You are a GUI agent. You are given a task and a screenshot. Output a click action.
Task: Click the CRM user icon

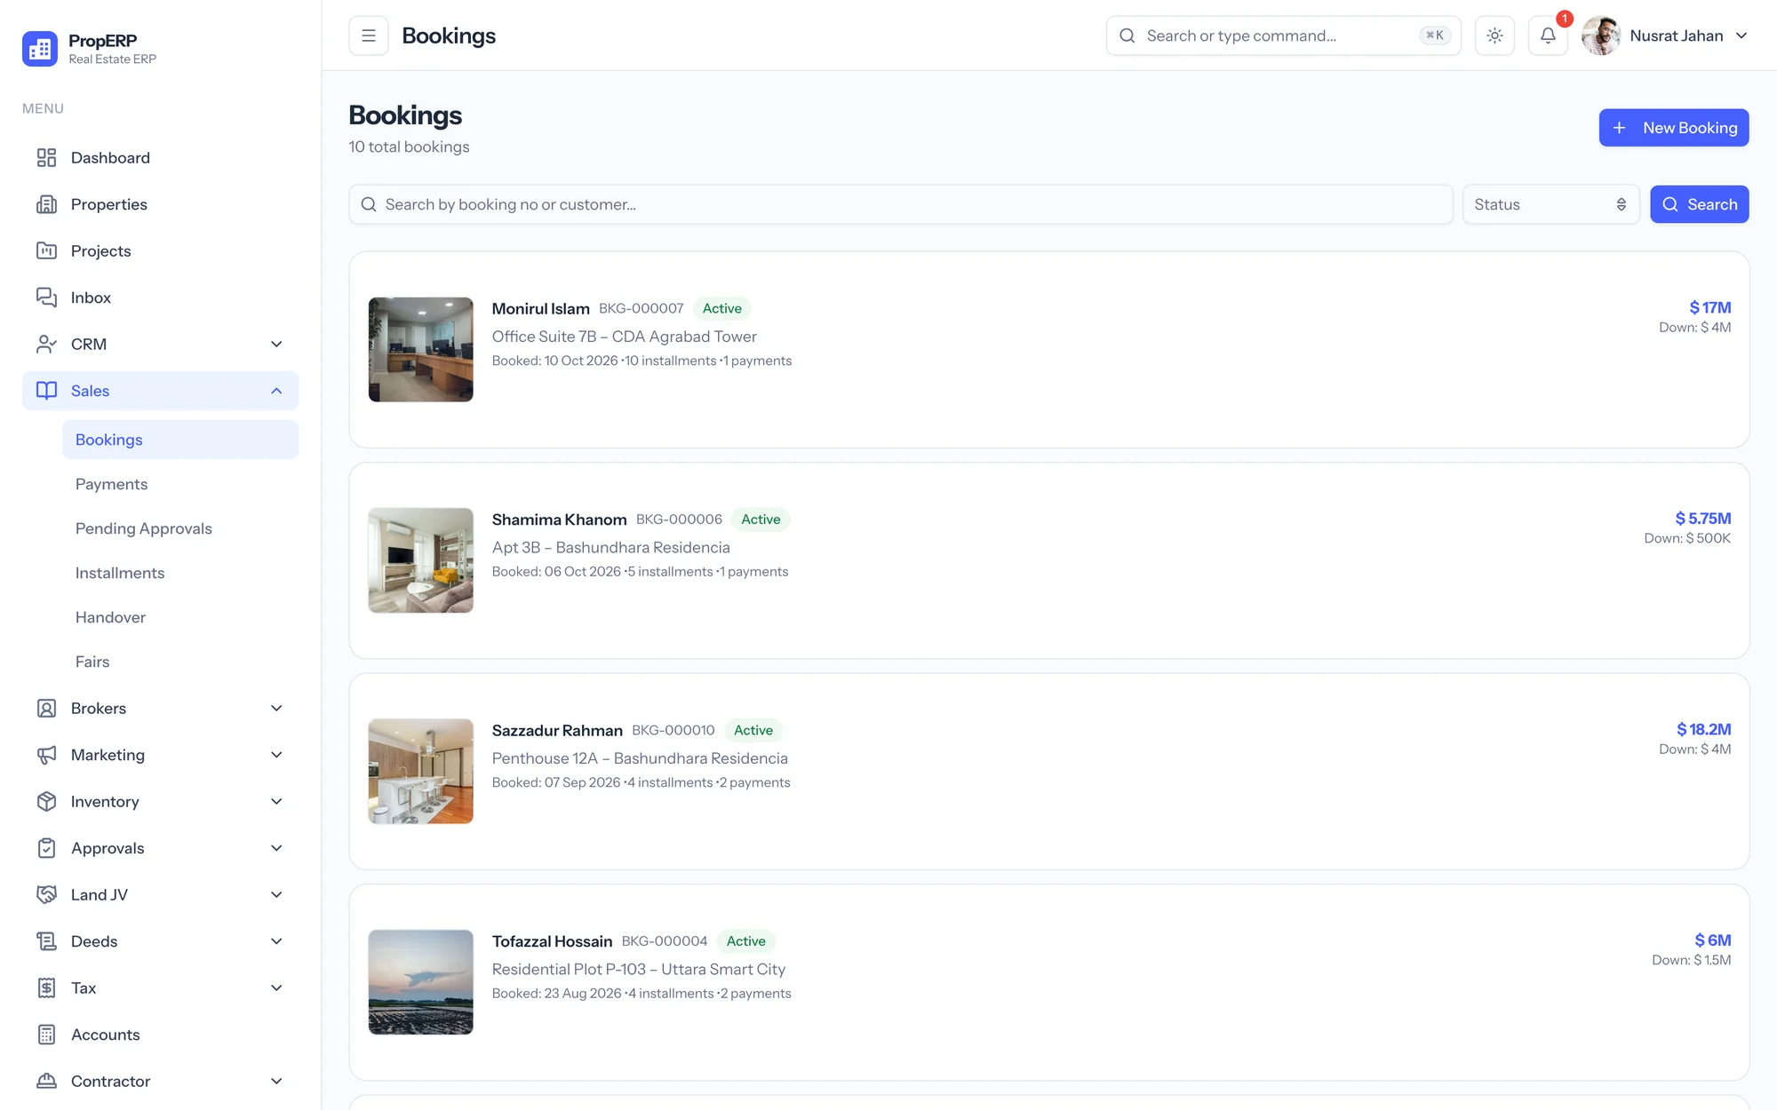pos(46,344)
